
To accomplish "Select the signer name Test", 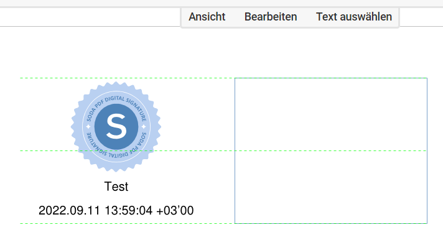I will pyautogui.click(x=116, y=187).
